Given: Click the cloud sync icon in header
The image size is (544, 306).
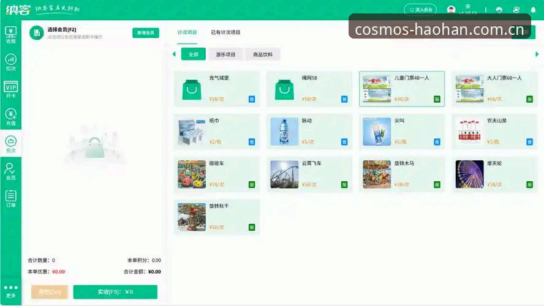Looking at the screenshot, I should 516,10.
